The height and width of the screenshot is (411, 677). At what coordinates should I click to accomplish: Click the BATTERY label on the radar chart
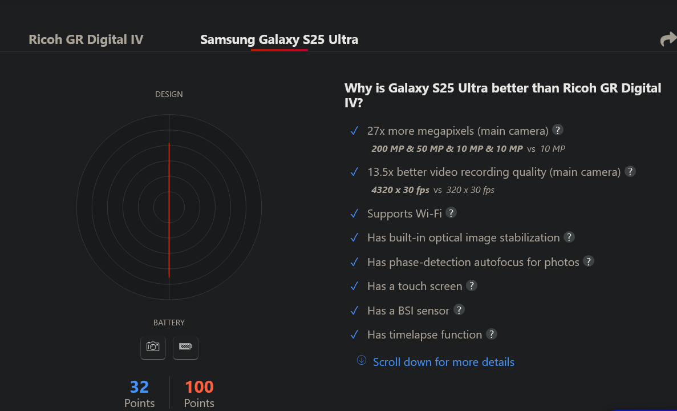click(169, 323)
